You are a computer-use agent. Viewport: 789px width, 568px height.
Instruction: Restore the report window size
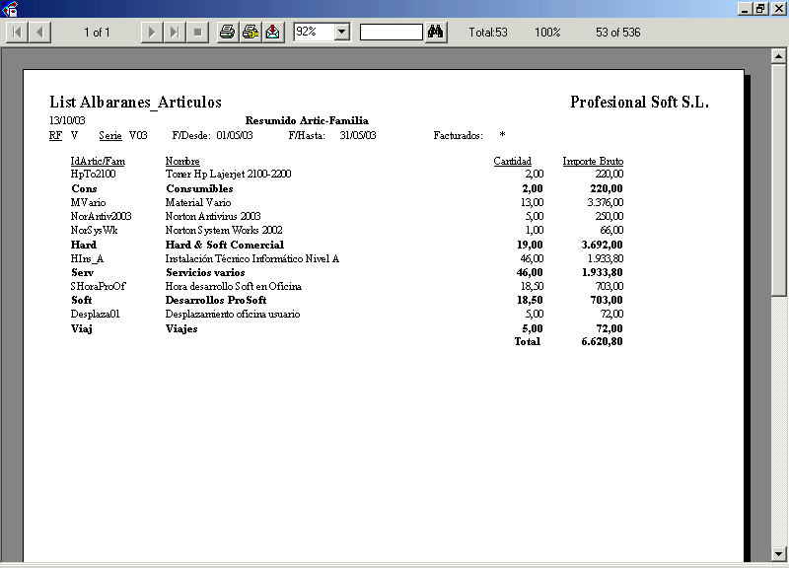(760, 9)
